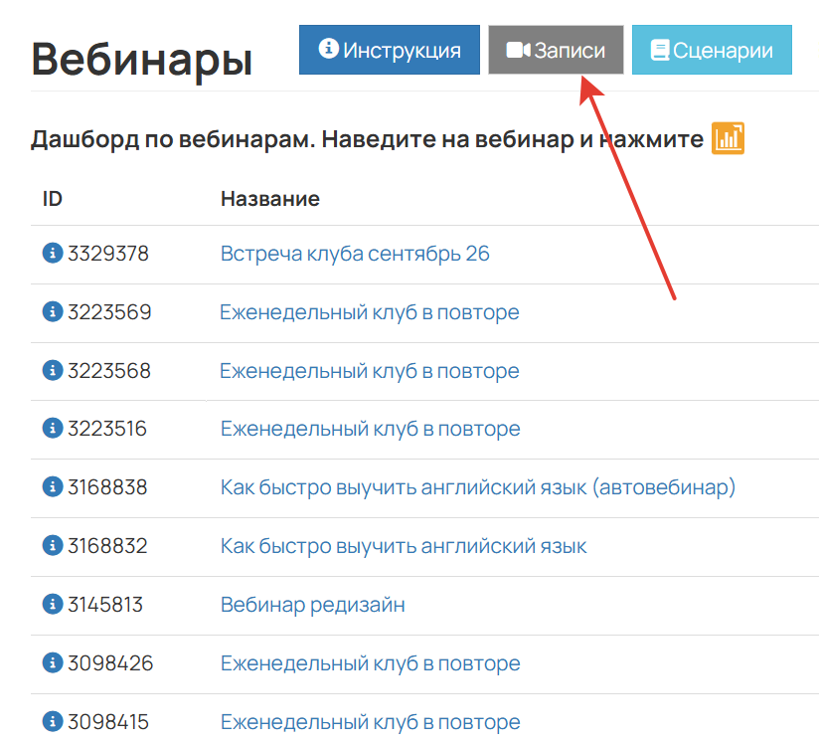Open Встреча клуба сентябрь 26 webinar
Screen dimensions: 819x744
tap(355, 254)
